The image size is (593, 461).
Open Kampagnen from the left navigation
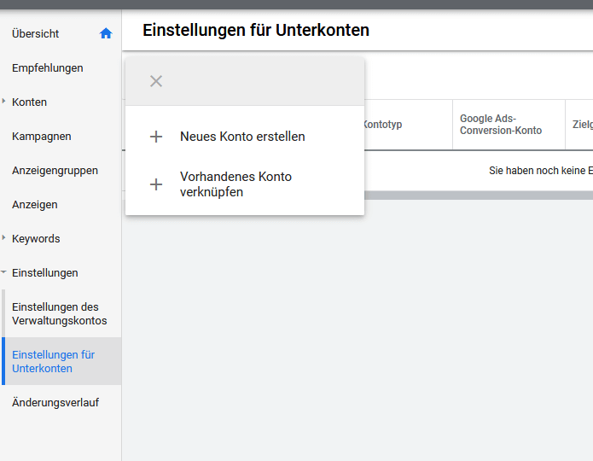click(x=42, y=136)
